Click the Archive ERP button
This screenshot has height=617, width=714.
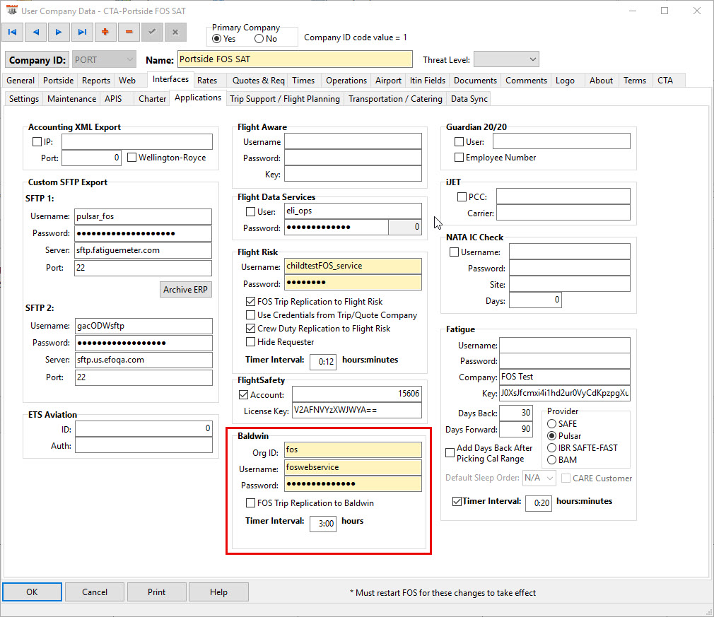tap(185, 290)
